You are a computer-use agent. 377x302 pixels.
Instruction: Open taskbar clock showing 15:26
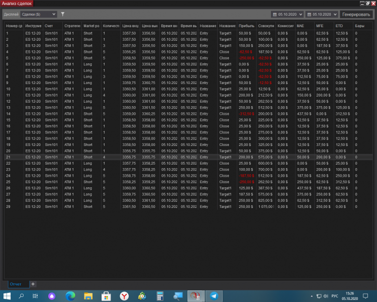click(x=350, y=296)
